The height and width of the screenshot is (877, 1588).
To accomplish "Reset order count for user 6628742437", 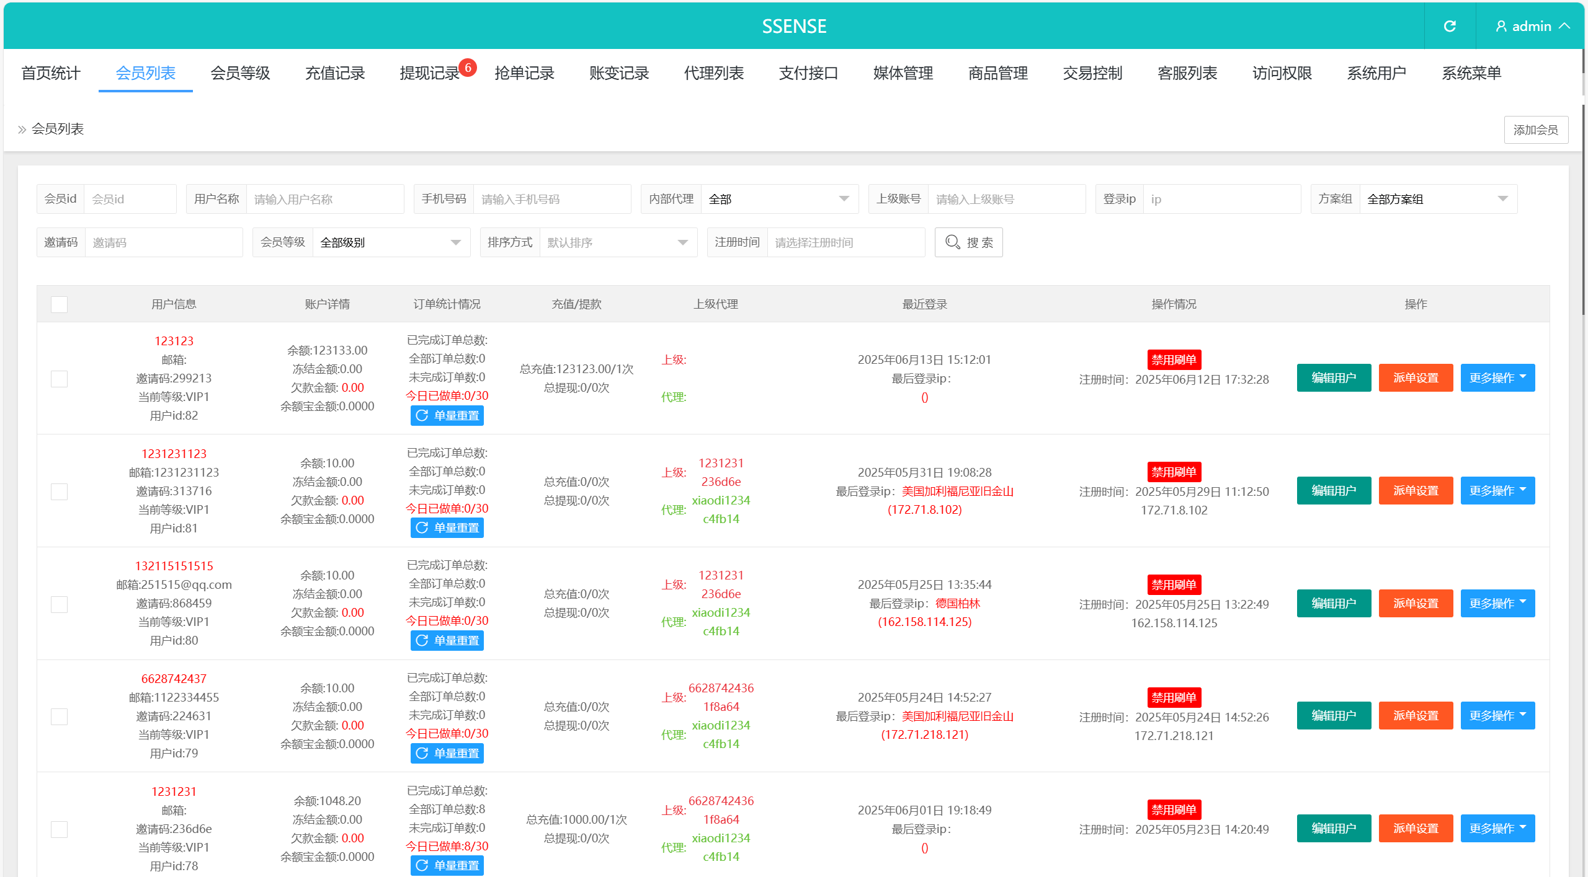I will click(447, 753).
